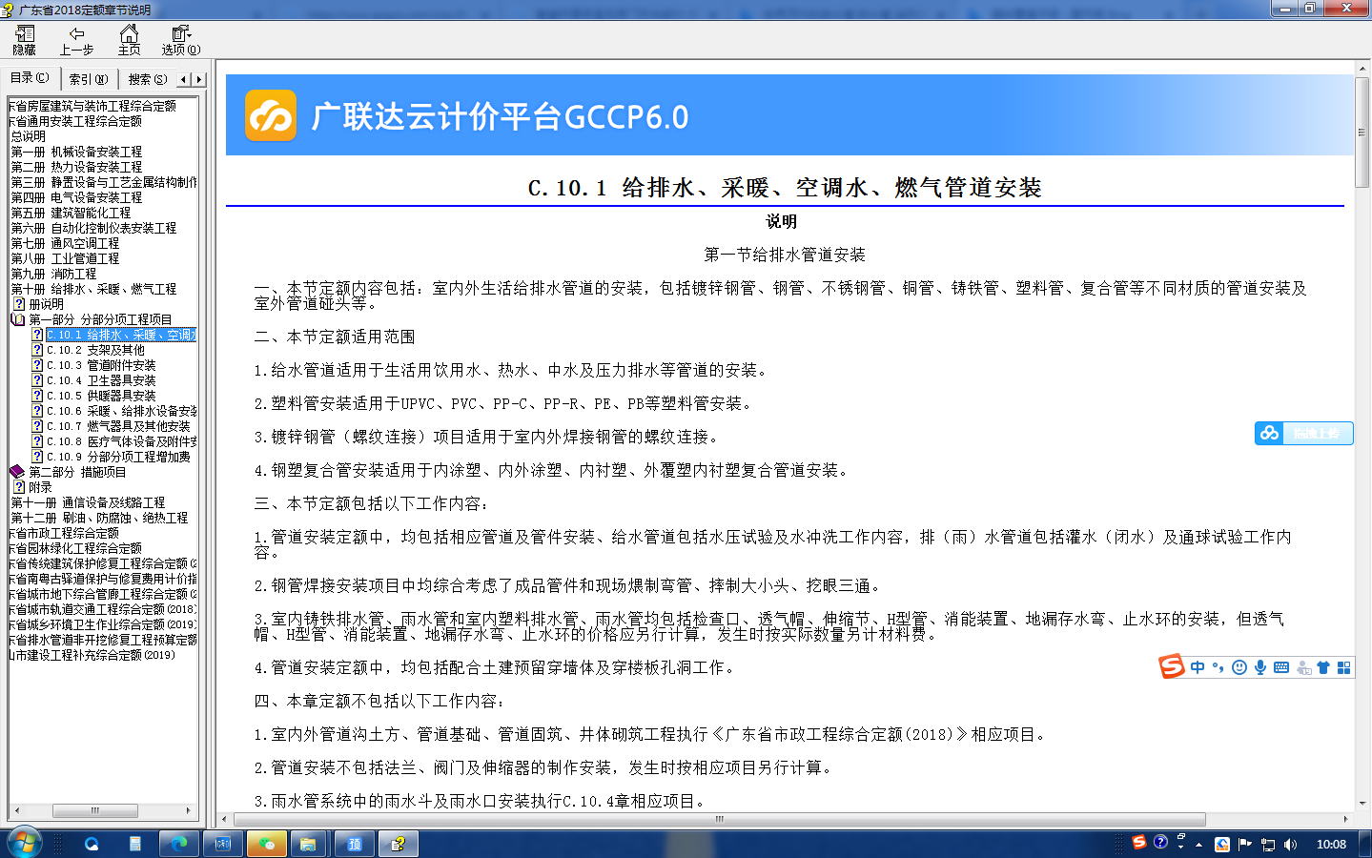Open the Windows Start button
Viewport: 1372px width, 858px height.
click(x=25, y=843)
